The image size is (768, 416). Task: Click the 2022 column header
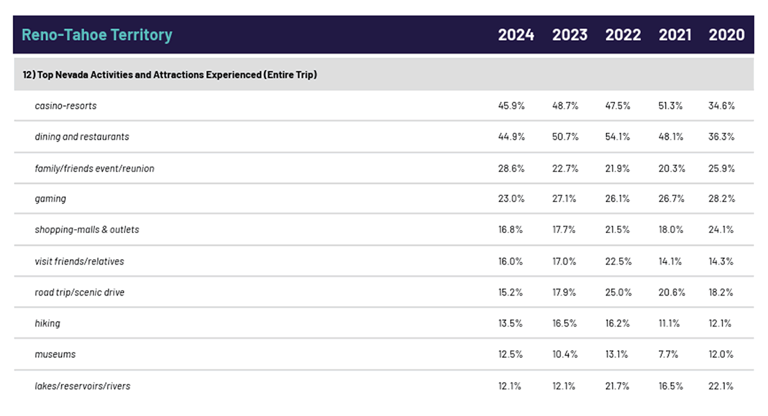(x=623, y=35)
